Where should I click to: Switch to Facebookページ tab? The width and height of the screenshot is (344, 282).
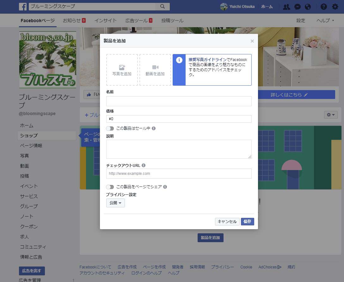38,21
